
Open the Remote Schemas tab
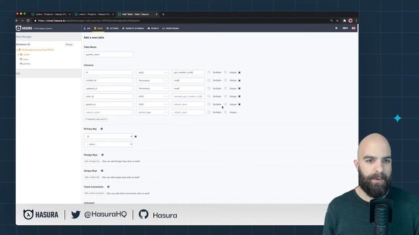coord(133,28)
